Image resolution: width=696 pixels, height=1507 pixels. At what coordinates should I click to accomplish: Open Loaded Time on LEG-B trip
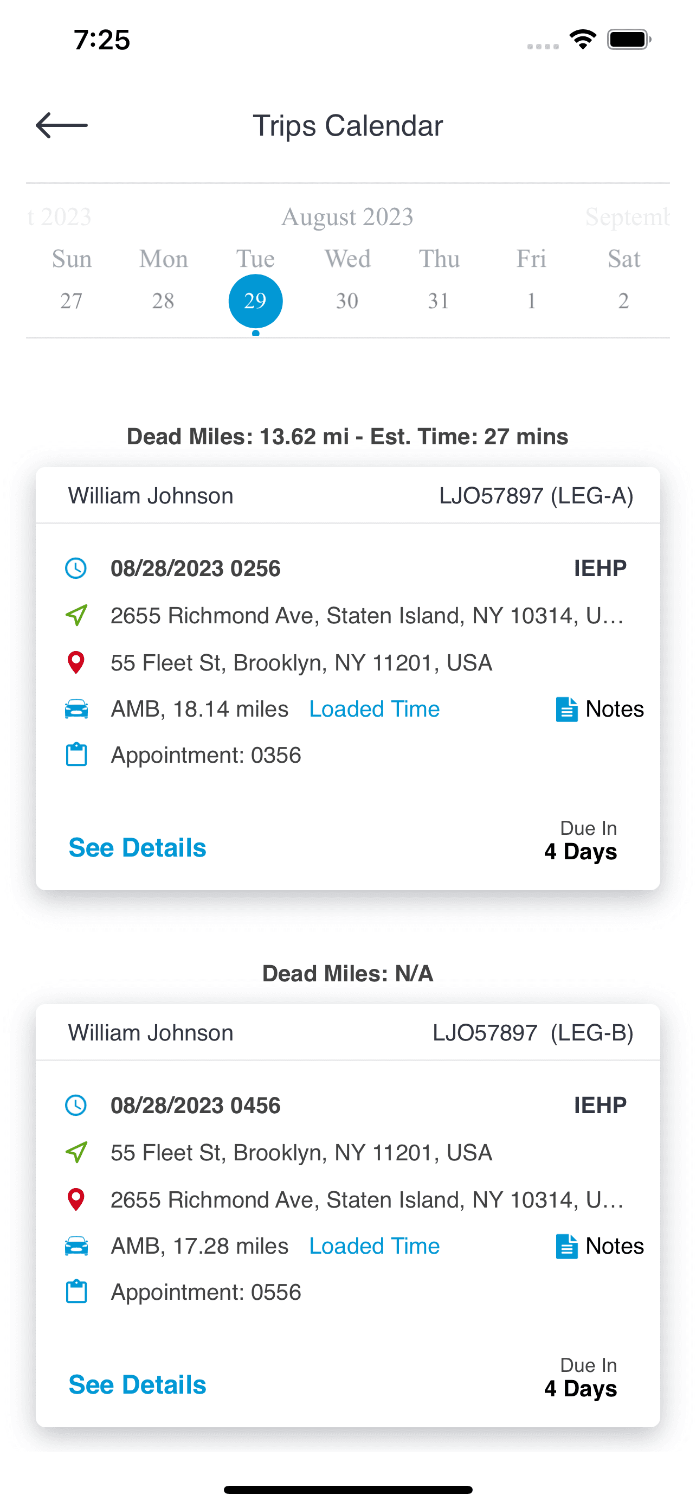point(374,1246)
